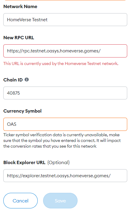This screenshot has height=212, width=138.
Task: Click the Network Name label
Action: pyautogui.click(x=20, y=7)
